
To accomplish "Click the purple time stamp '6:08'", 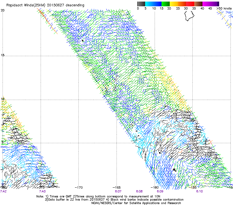I will point(139,191).
